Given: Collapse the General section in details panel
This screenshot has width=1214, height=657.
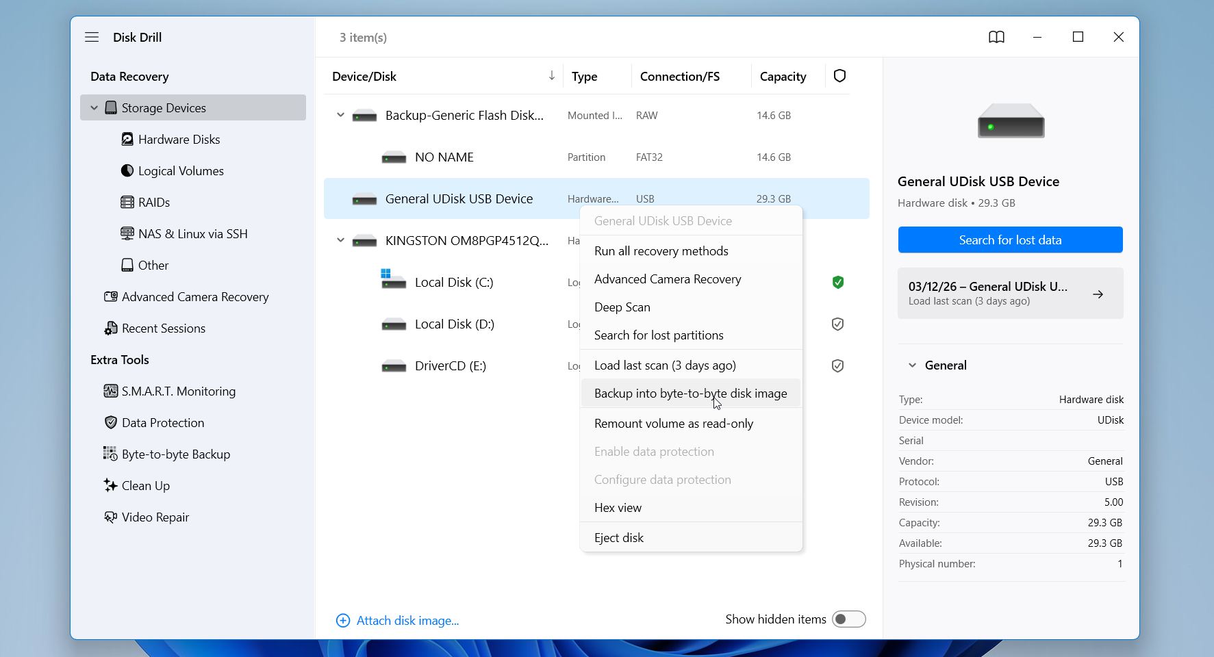Looking at the screenshot, I should click(911, 365).
